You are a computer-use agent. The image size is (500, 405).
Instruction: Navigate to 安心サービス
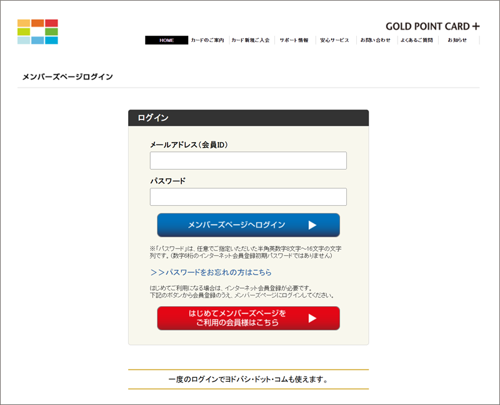(x=334, y=40)
